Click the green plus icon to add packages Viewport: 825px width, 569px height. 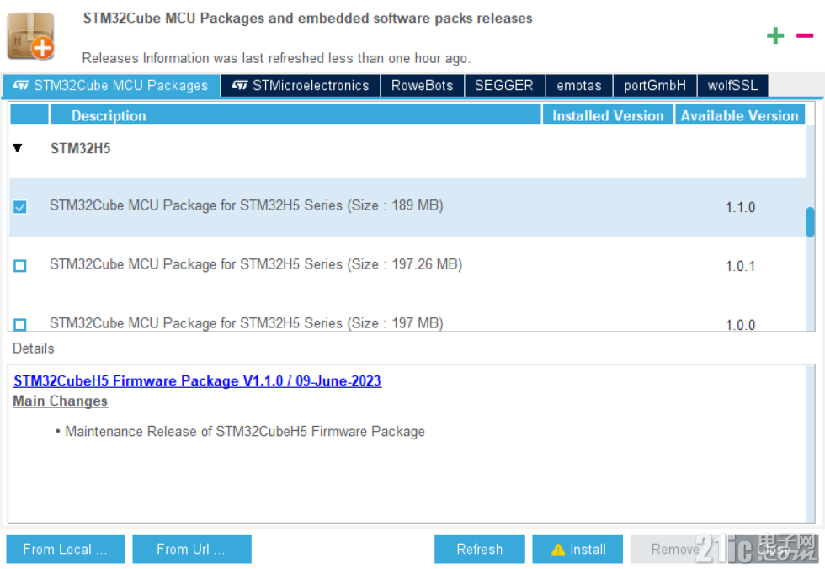[775, 35]
